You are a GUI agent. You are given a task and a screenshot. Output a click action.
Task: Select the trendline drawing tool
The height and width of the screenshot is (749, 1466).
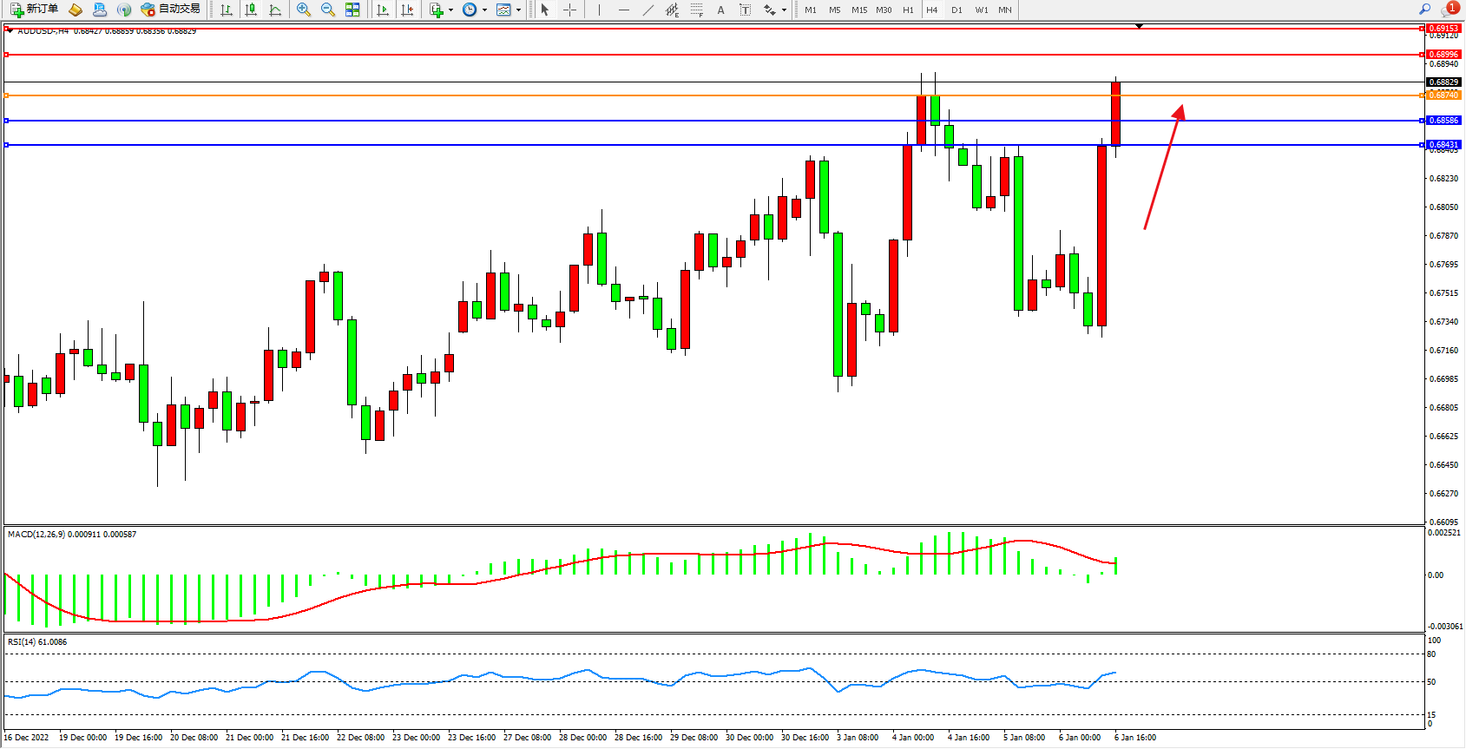pos(648,10)
